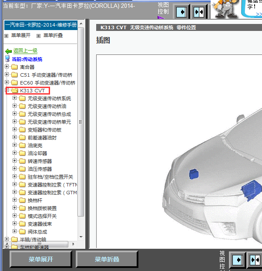
Task: Click the horizontal scrollbar right arrow
Action: (x=74, y=244)
